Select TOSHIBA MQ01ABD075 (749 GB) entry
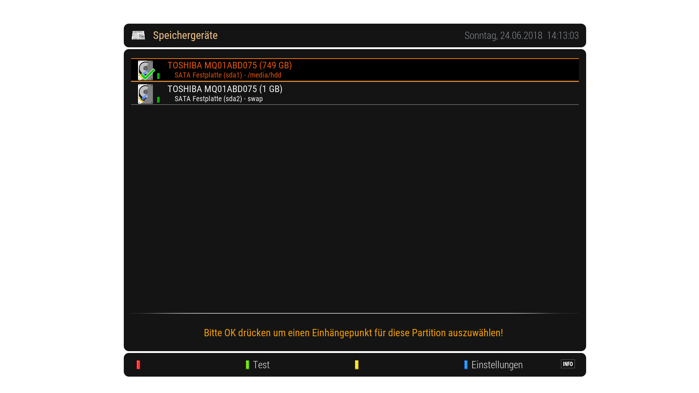 tap(229, 65)
